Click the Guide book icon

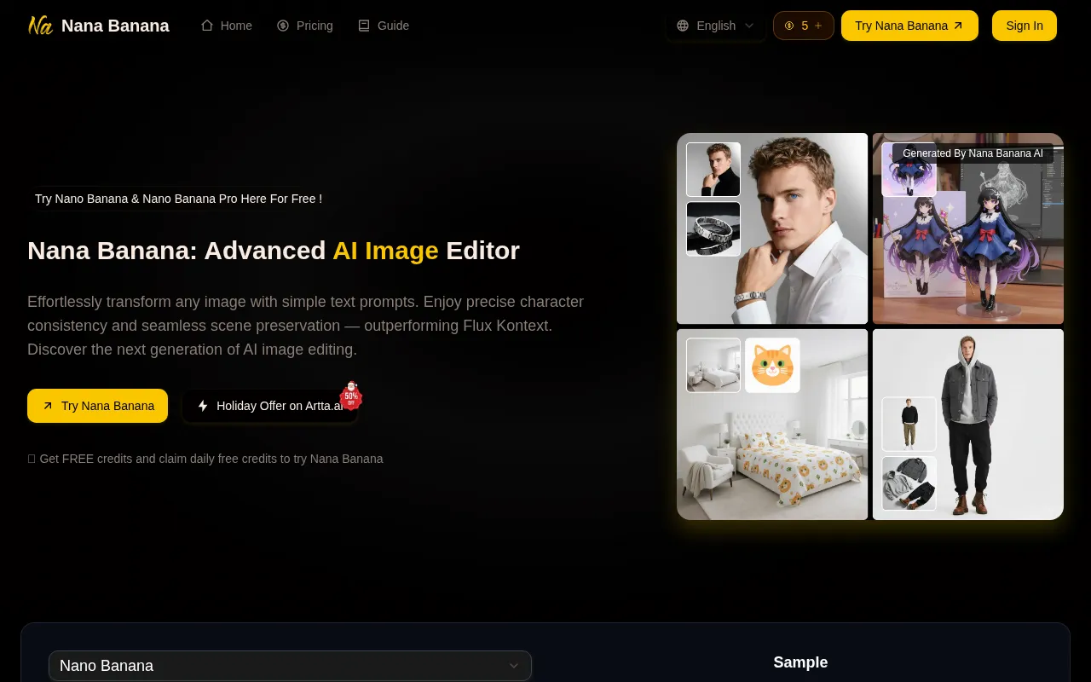364,26
